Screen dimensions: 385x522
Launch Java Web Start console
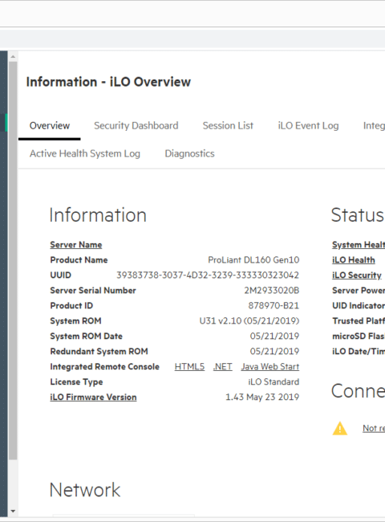270,366
